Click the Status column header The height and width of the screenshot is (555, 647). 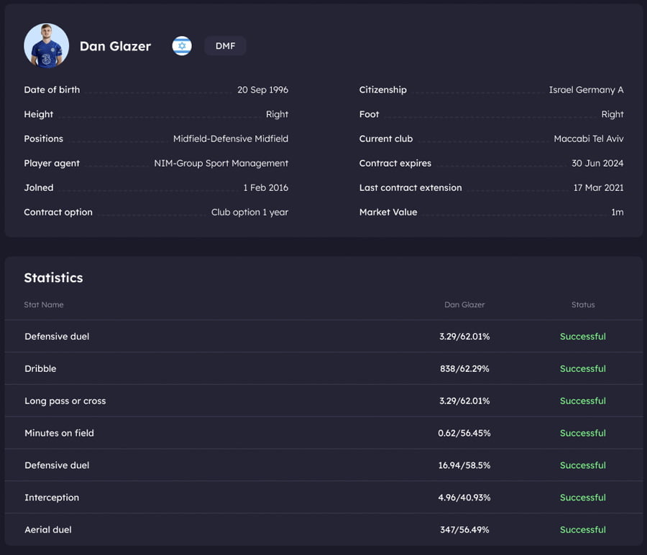pyautogui.click(x=583, y=305)
